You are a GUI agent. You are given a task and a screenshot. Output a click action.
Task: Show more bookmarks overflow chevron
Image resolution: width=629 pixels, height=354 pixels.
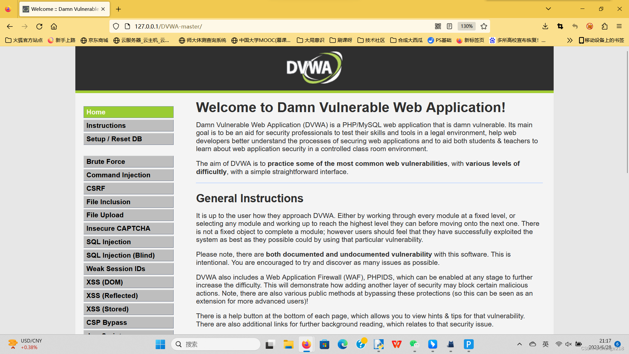(x=570, y=40)
